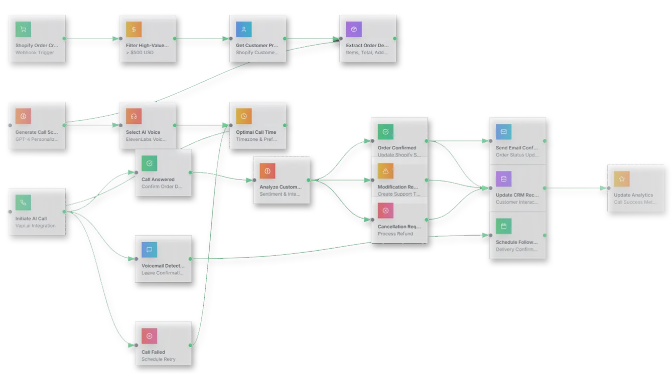Click the GPT brain icon on Generate Call Script
The width and height of the screenshot is (672, 379).
click(x=22, y=116)
